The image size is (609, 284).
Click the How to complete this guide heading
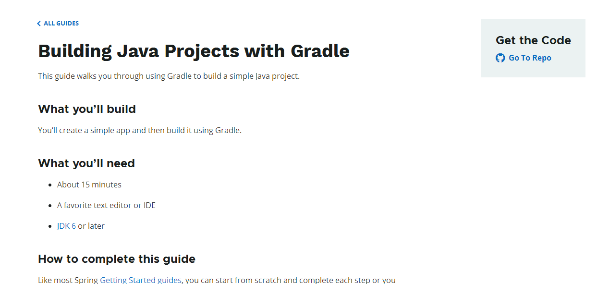point(117,259)
